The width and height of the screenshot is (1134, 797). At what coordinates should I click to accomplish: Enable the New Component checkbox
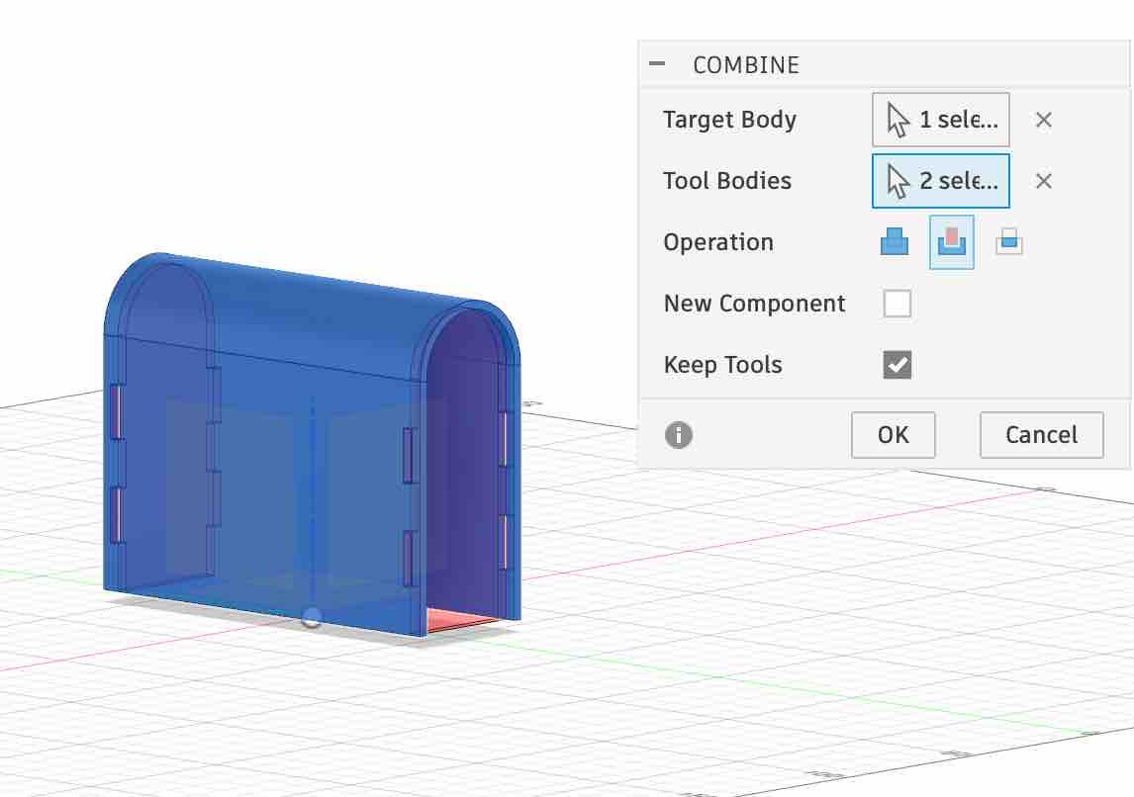coord(897,304)
